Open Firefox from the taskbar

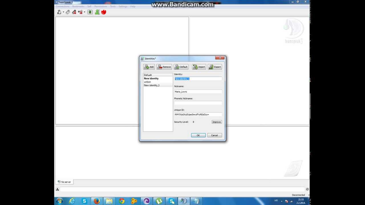pyautogui.click(x=97, y=201)
